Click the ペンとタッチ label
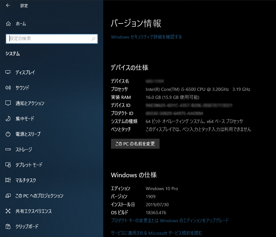The width and height of the screenshot is (276, 237). 121,129
